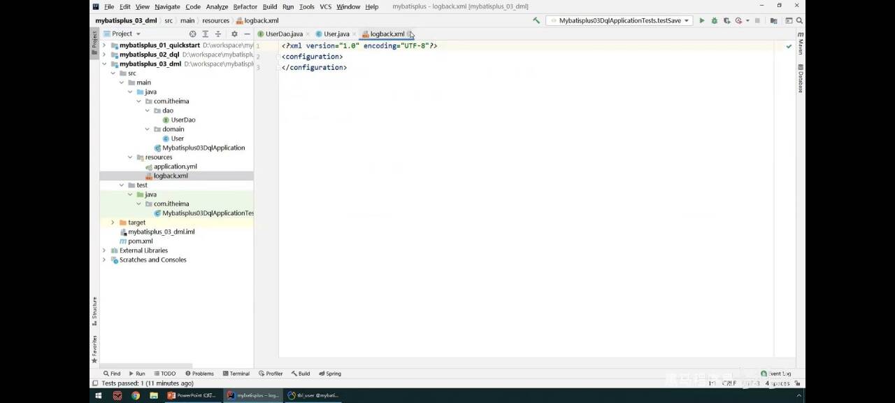Close the UserDao.java tab

308,34
